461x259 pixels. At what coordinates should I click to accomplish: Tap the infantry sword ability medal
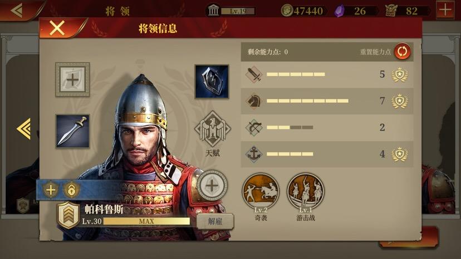click(400, 74)
